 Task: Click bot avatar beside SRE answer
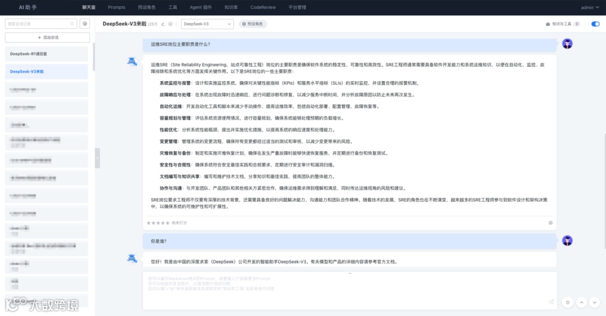click(x=132, y=62)
